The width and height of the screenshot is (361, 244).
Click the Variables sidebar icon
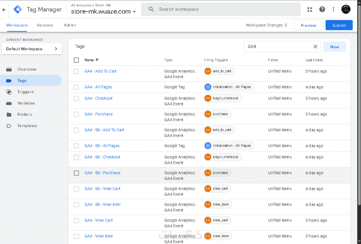(x=9, y=103)
